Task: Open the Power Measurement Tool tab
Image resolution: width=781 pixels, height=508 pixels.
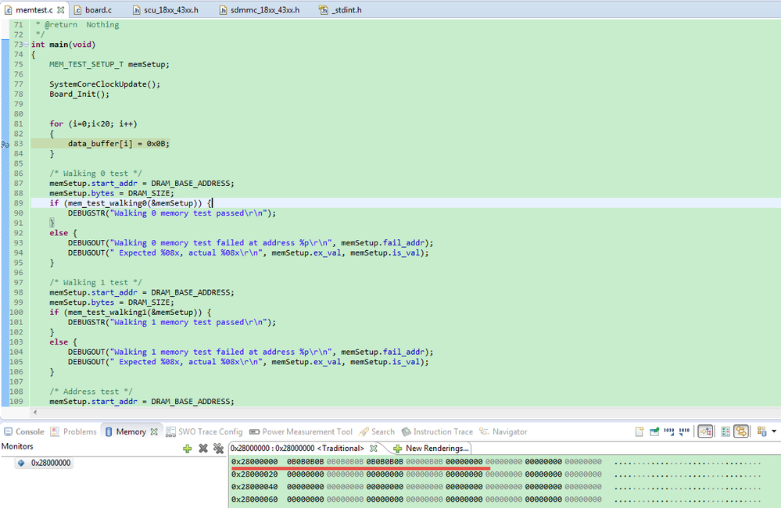Action: tap(301, 431)
